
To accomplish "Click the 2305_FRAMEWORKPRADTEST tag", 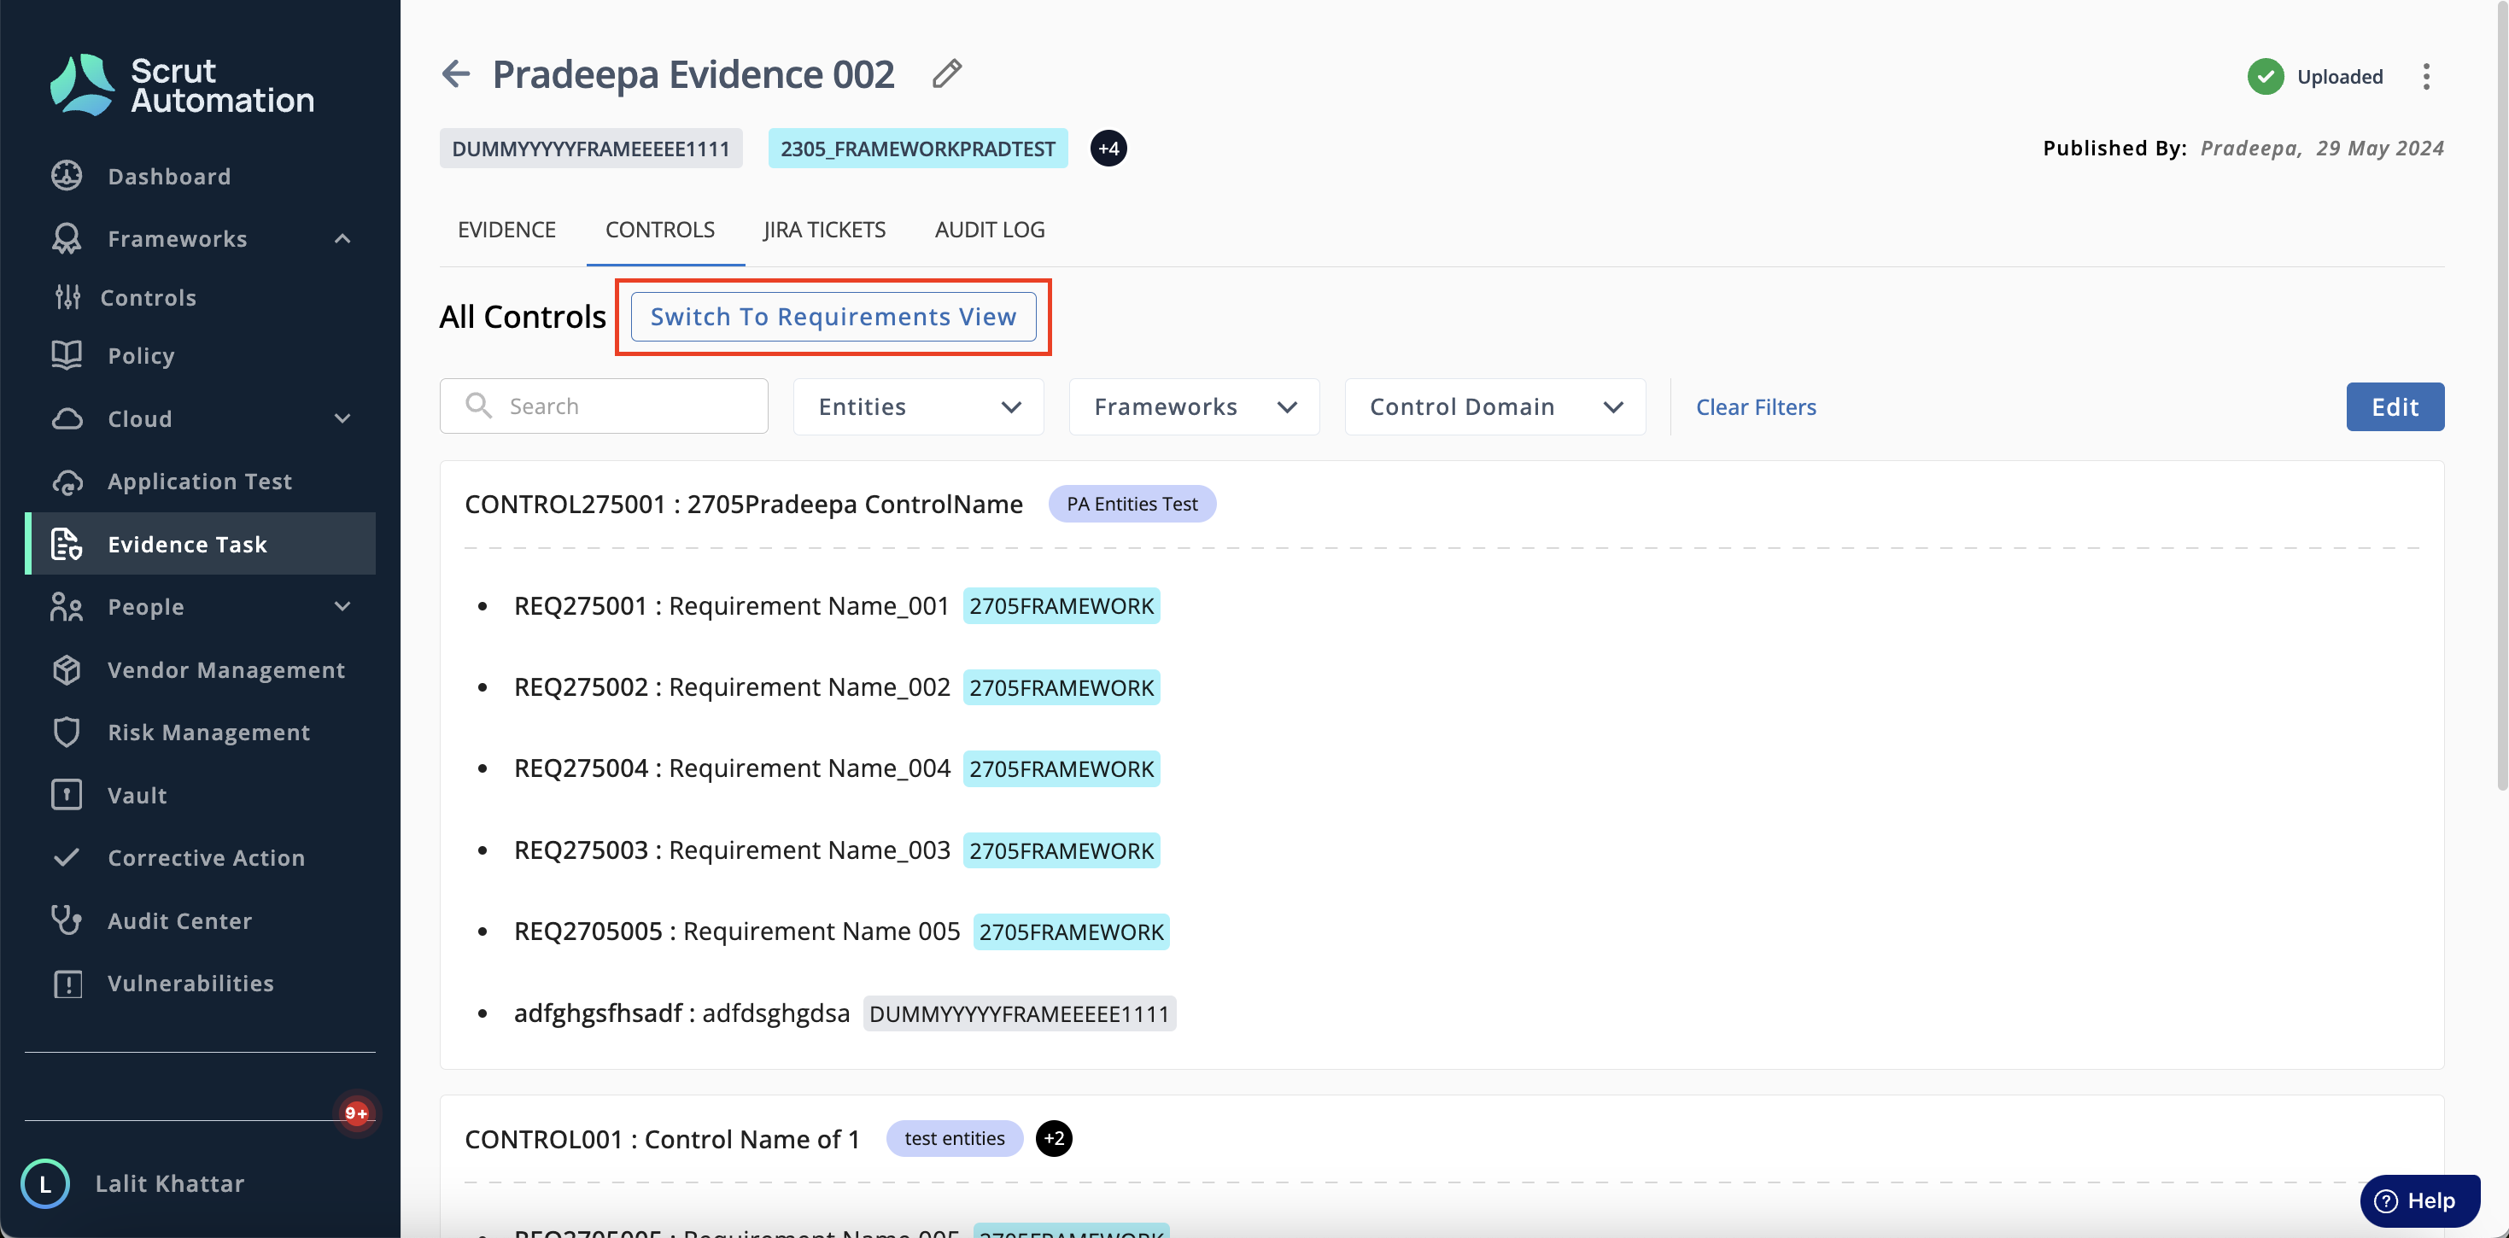I will (x=917, y=148).
